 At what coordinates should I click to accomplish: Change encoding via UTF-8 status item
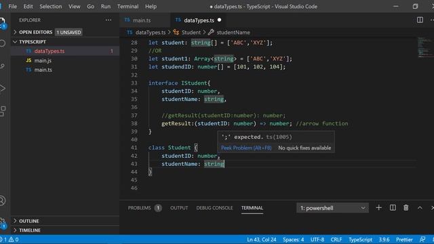tap(317, 239)
